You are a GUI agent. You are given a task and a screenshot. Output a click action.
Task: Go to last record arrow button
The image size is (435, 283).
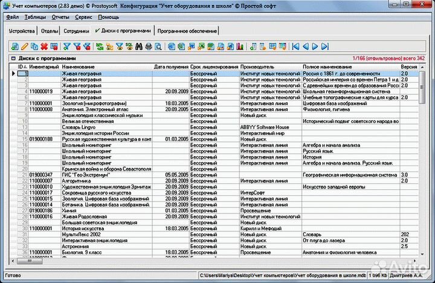pyautogui.click(x=324, y=46)
